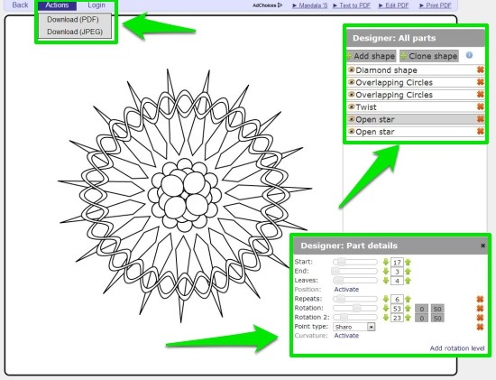Decrease the Leaves value with down arrow
The image size is (496, 380).
click(x=386, y=280)
